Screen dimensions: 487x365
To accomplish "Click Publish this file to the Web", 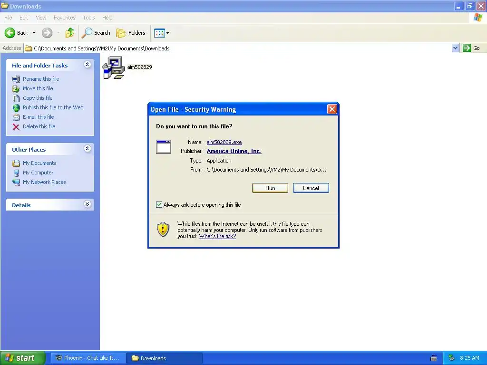I will point(53,107).
